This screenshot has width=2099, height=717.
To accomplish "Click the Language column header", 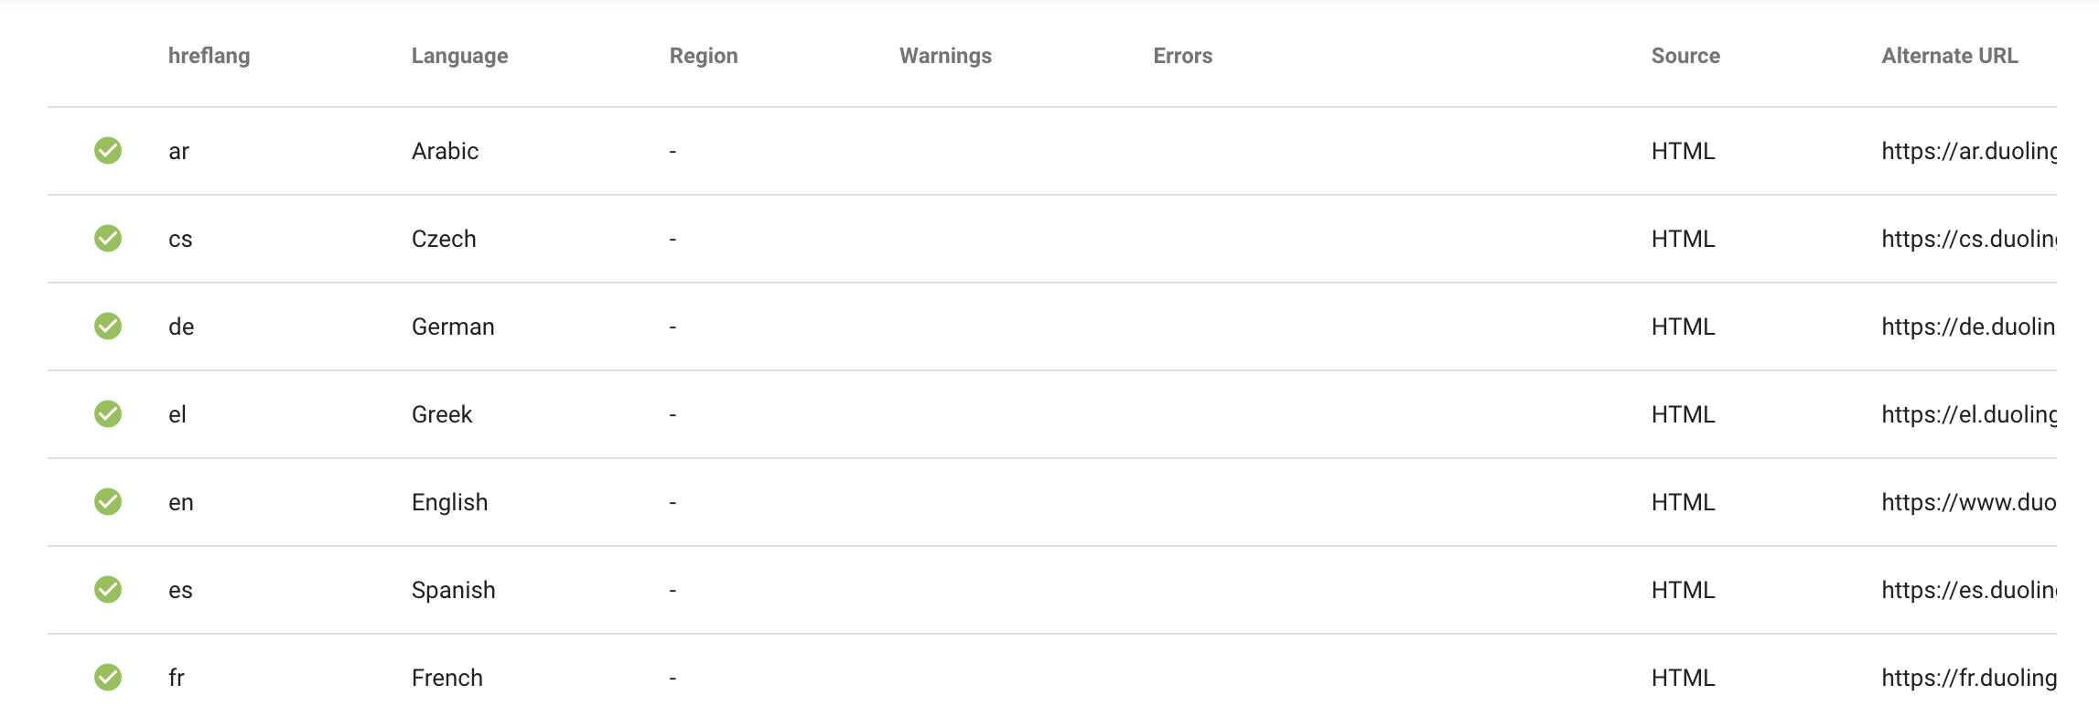I will tap(460, 56).
